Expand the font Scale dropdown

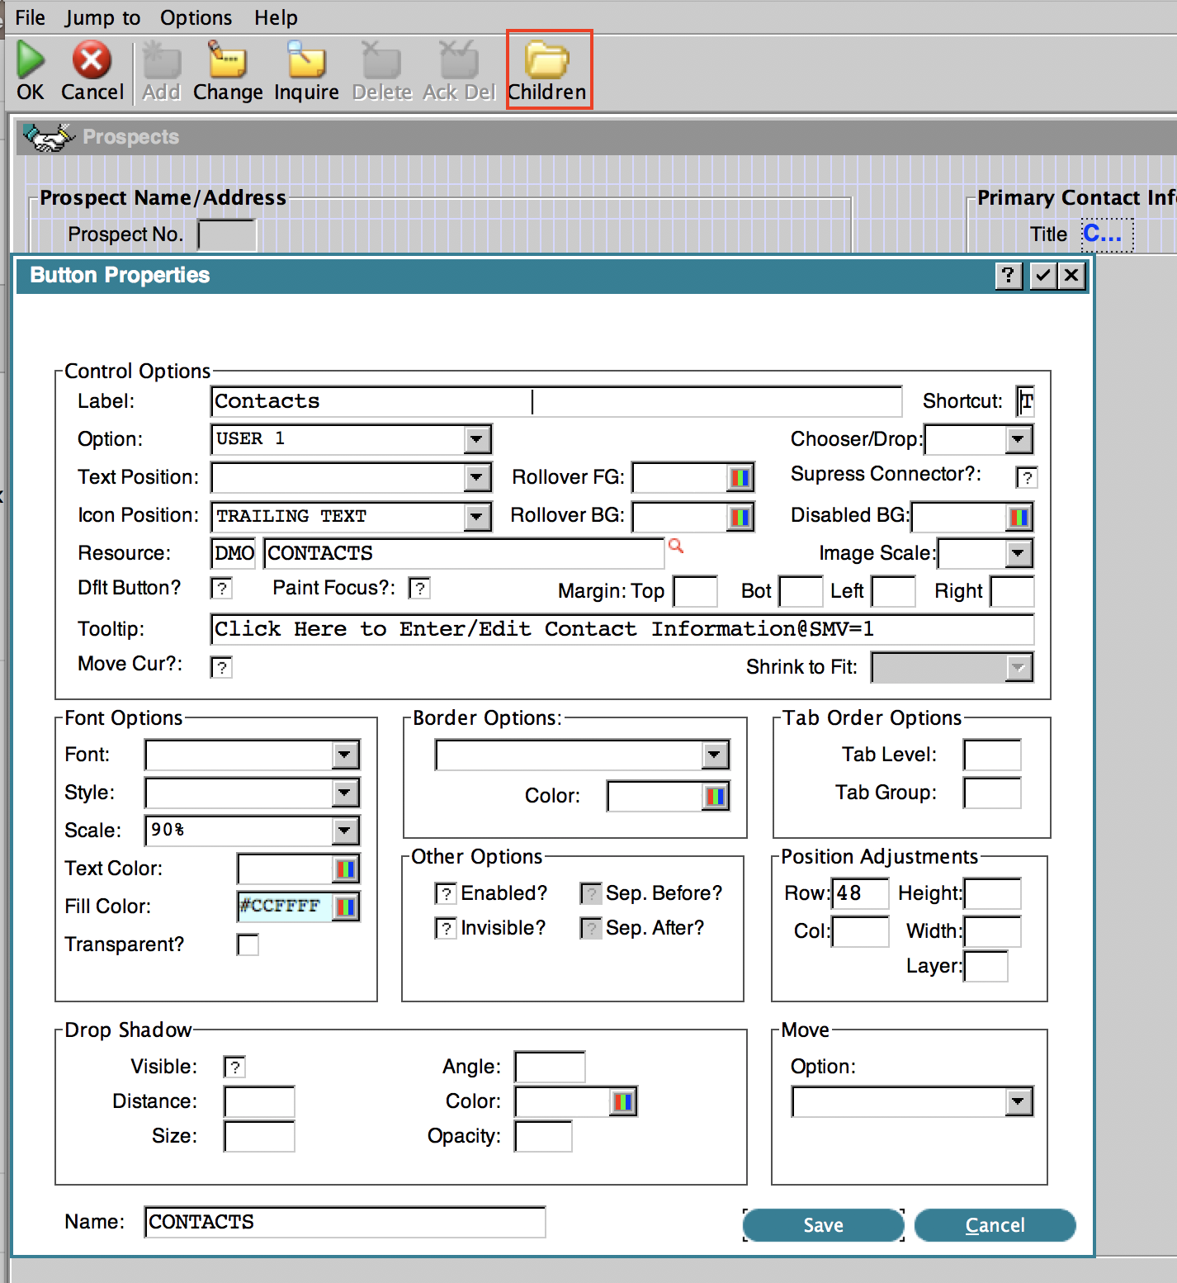[345, 831]
